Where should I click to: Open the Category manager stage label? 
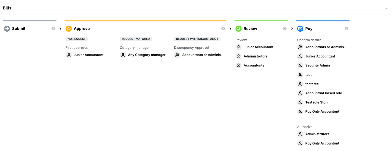click(x=135, y=48)
